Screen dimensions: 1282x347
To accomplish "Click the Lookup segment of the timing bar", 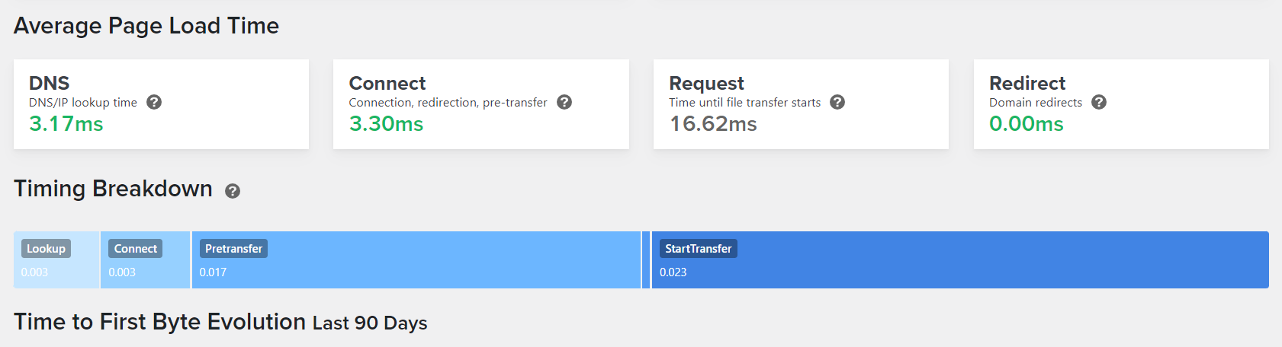I will [x=56, y=274].
